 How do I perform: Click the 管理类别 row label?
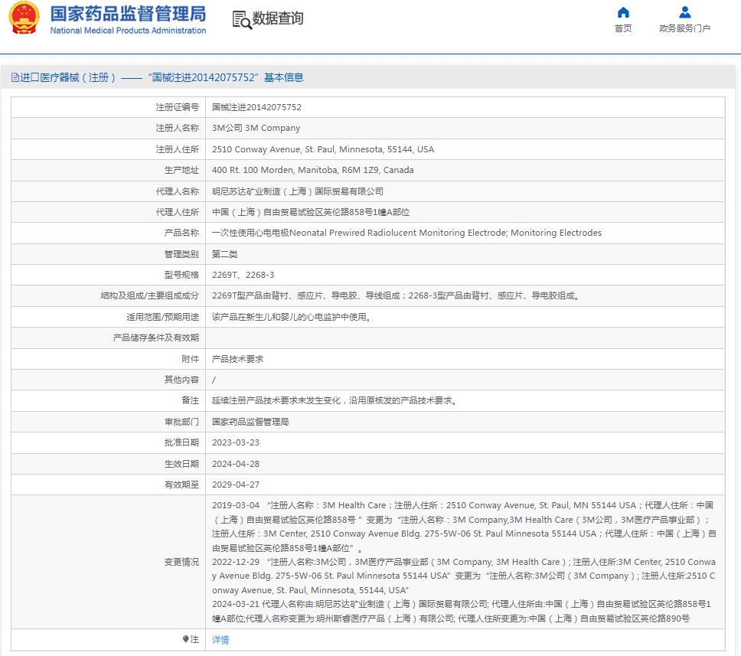[x=181, y=254]
